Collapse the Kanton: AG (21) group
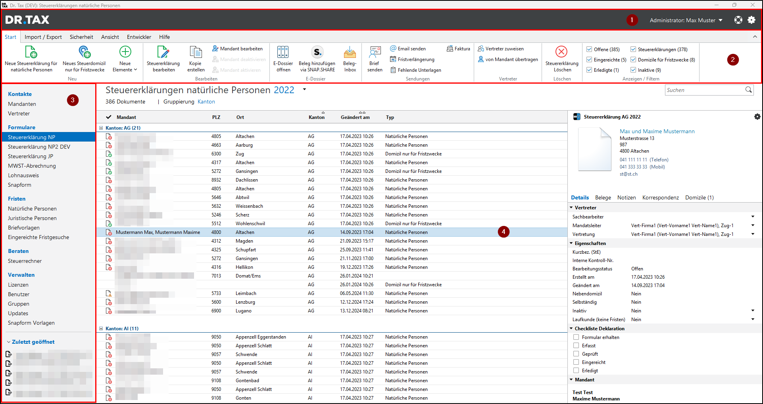 pos(101,128)
